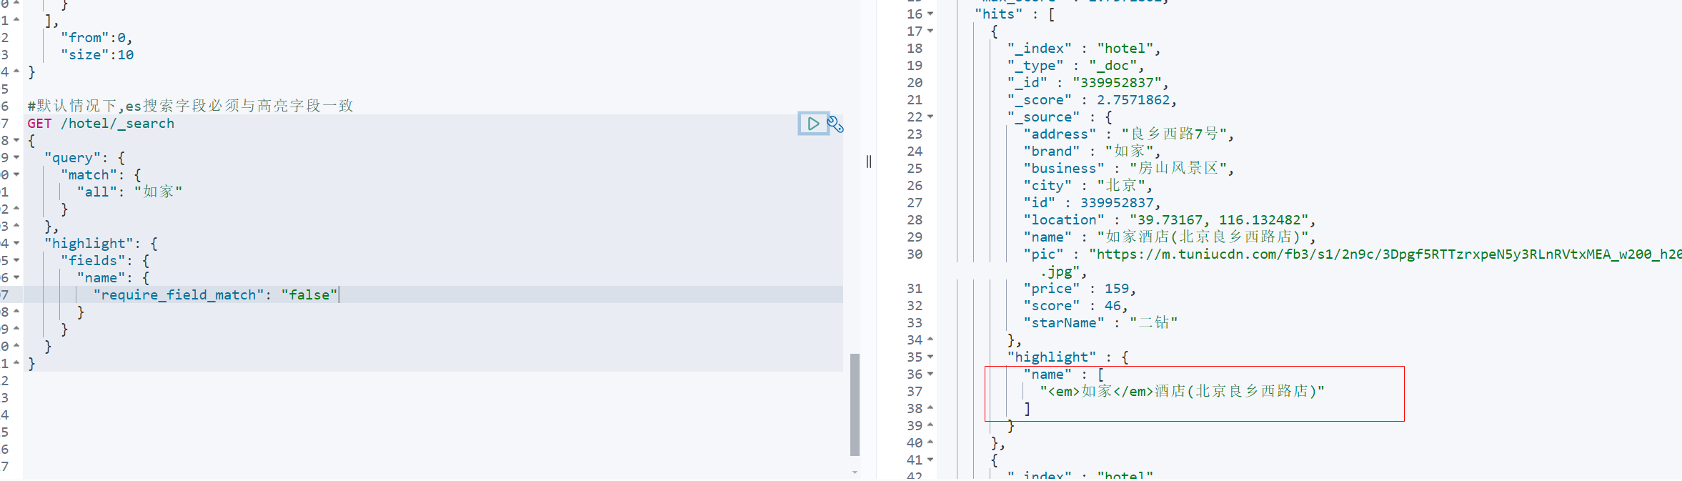Click the "_score" : 2.7571862 response line
1682x481 pixels.
click(x=1092, y=99)
